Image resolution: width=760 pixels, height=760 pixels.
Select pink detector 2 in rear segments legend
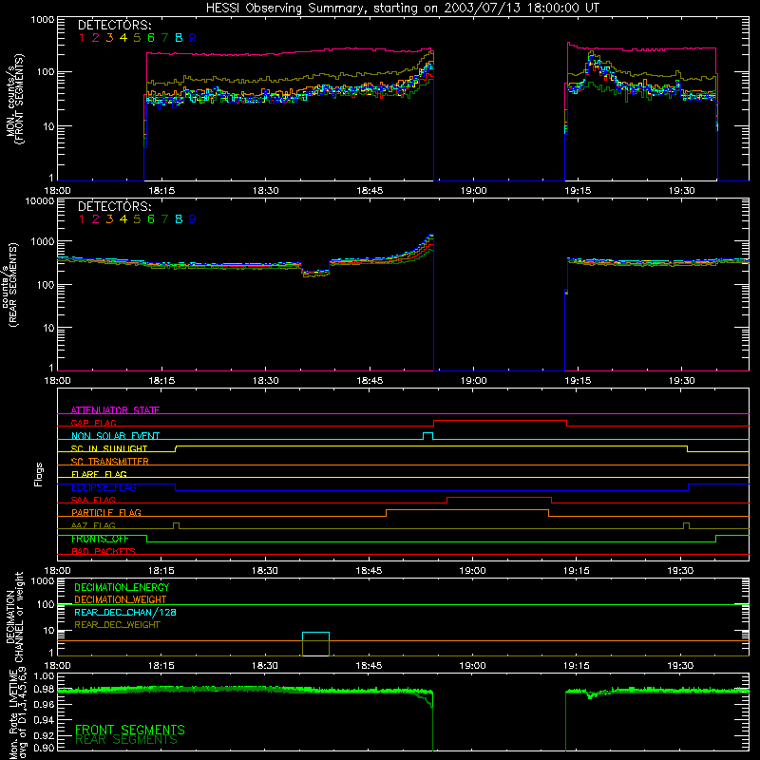point(96,219)
